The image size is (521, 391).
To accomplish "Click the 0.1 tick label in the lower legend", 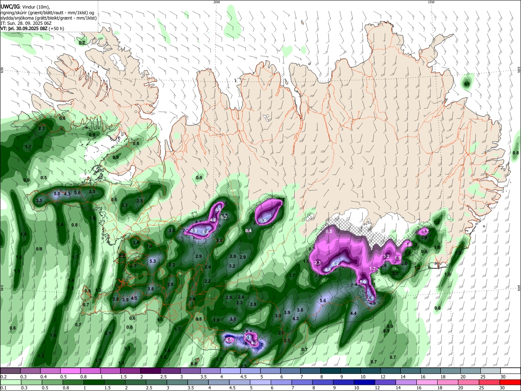I will (3, 388).
